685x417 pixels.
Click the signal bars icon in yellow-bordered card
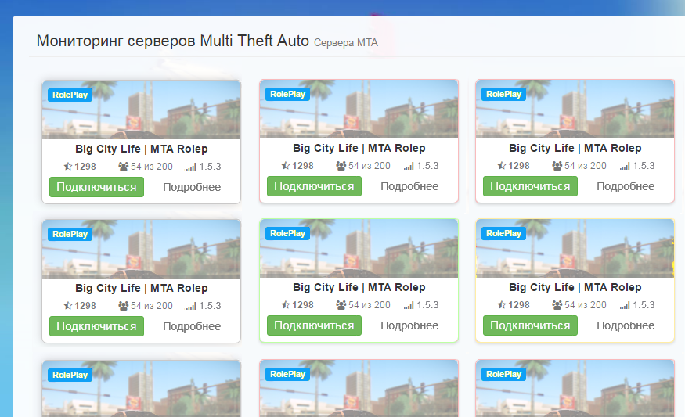coord(624,306)
